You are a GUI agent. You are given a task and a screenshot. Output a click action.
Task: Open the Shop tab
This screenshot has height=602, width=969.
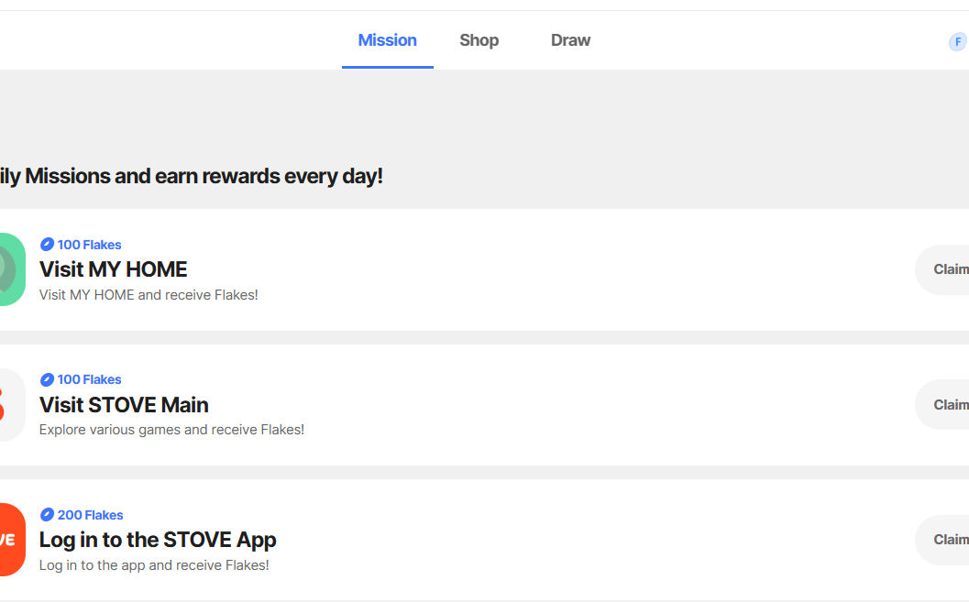click(479, 40)
